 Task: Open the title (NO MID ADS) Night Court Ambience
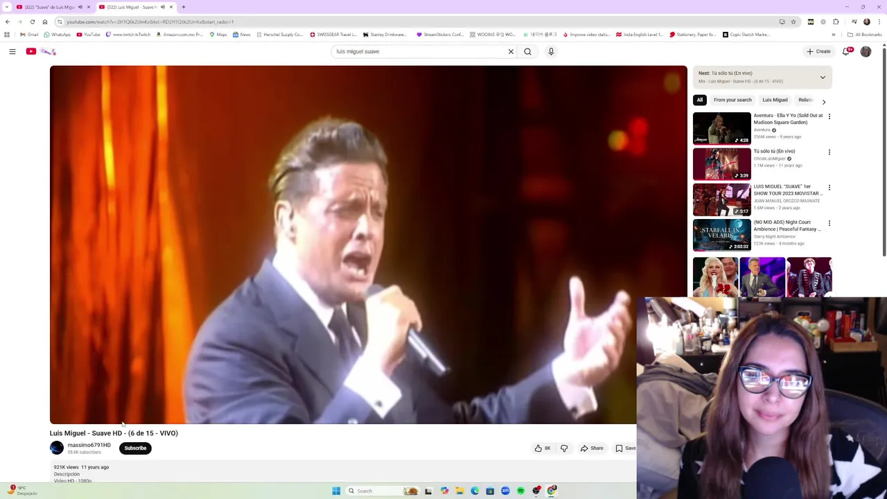coord(787,225)
